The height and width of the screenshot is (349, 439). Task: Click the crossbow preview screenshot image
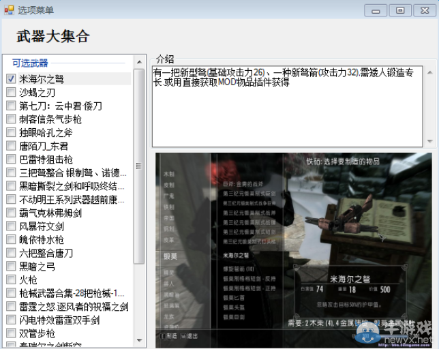coord(294,250)
